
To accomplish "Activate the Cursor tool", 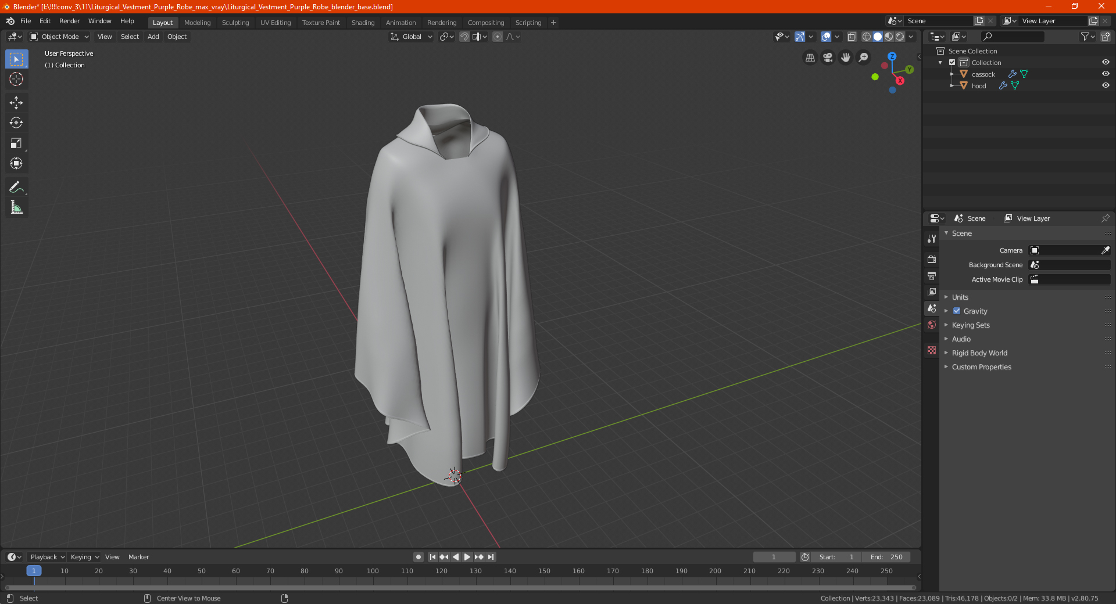I will click(16, 79).
